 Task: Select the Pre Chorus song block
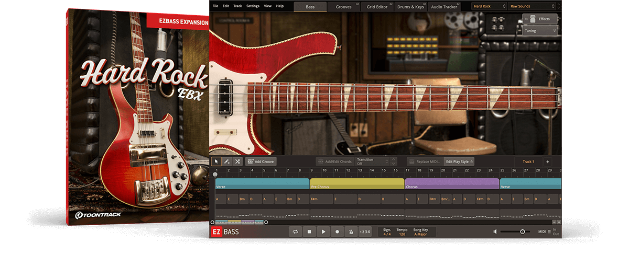[357, 184]
